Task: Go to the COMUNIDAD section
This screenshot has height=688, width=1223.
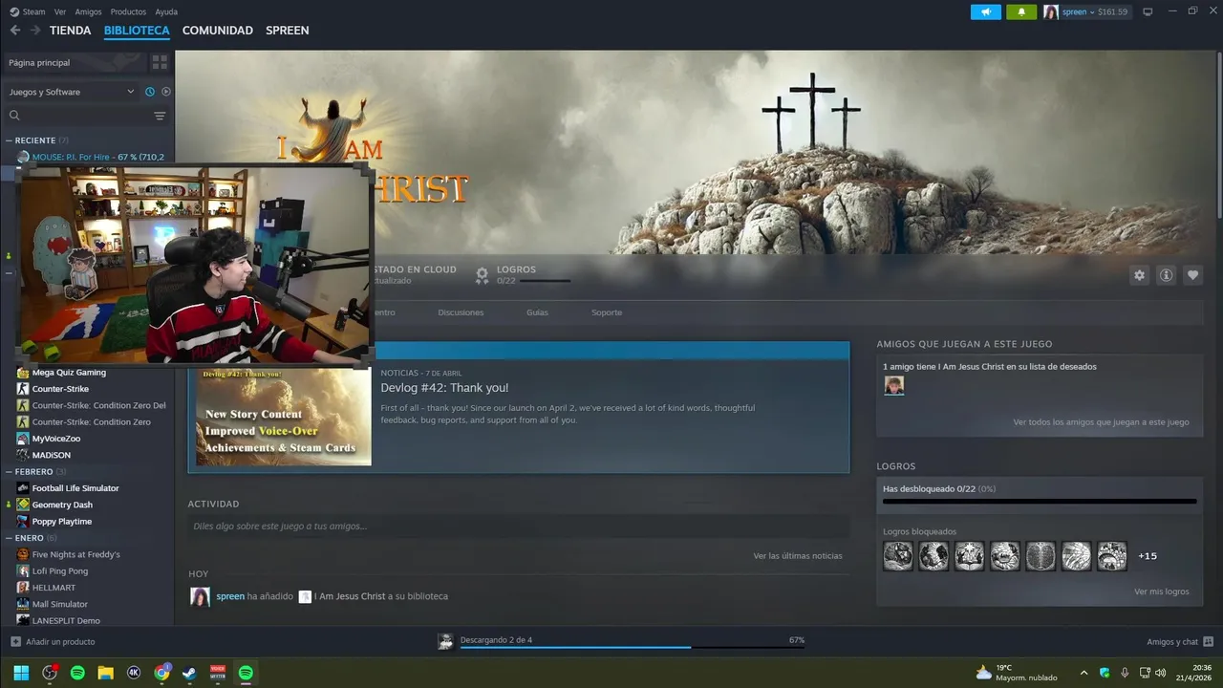Action: tap(218, 31)
